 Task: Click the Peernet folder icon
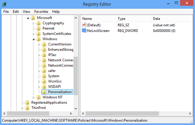(x=39, y=28)
